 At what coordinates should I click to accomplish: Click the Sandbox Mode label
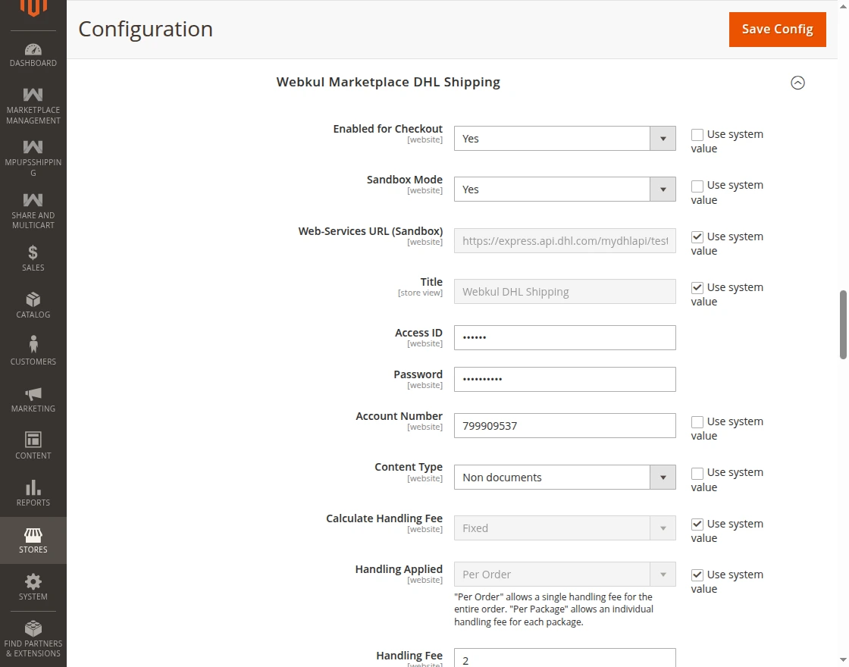pos(405,180)
